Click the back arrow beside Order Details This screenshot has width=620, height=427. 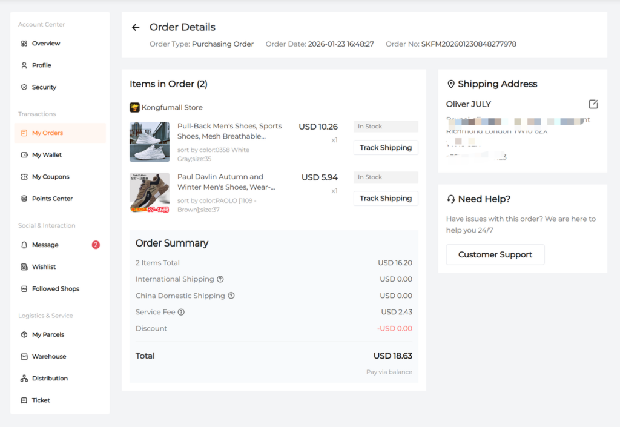coord(136,27)
